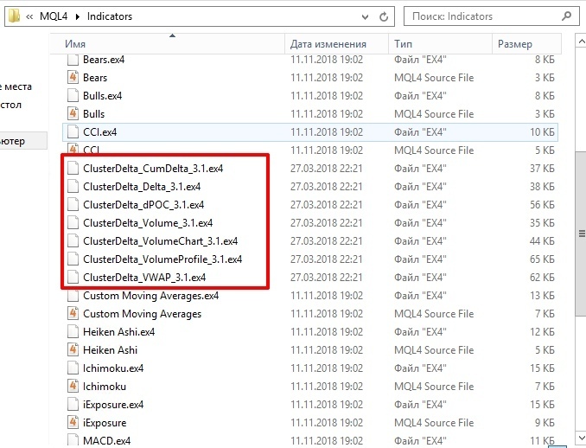Select ClusterDelta_VolumeChart_3.1.ex4 file name
Image resolution: width=586 pixels, height=448 pixels.
(x=160, y=240)
